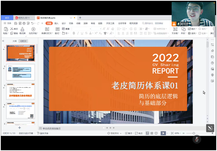Click the Save icon in quick toolbar
Viewport: 217px width, 151px height.
(16, 23)
